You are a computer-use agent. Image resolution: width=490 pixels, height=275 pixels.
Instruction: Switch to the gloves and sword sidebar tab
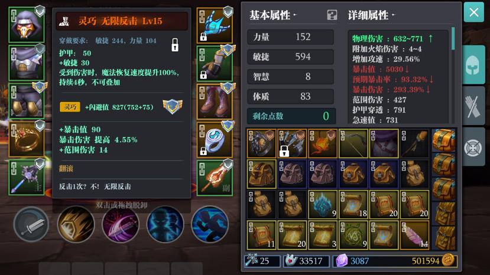tap(474, 106)
